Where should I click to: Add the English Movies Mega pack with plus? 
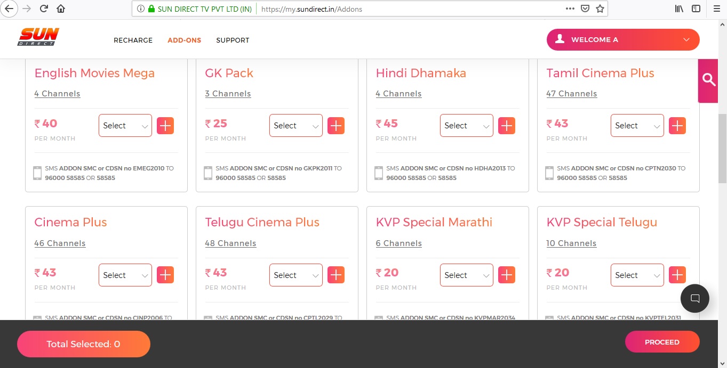pos(165,126)
